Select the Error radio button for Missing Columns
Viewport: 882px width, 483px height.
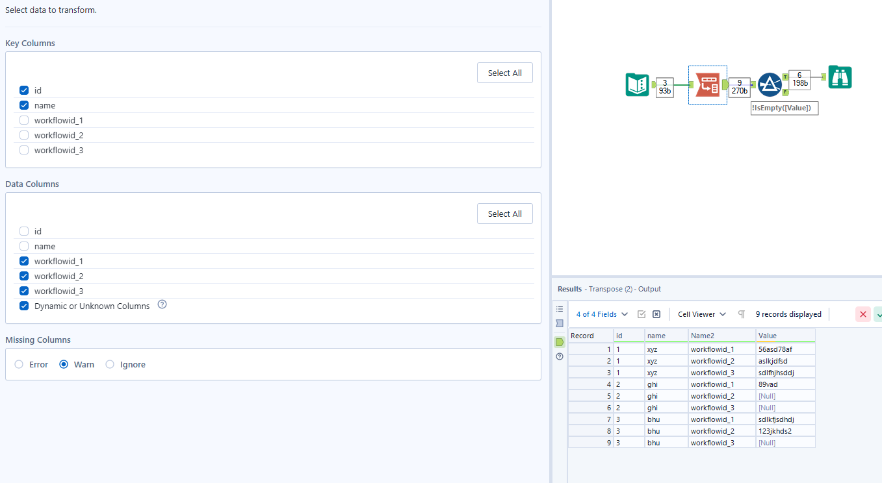[x=19, y=364]
